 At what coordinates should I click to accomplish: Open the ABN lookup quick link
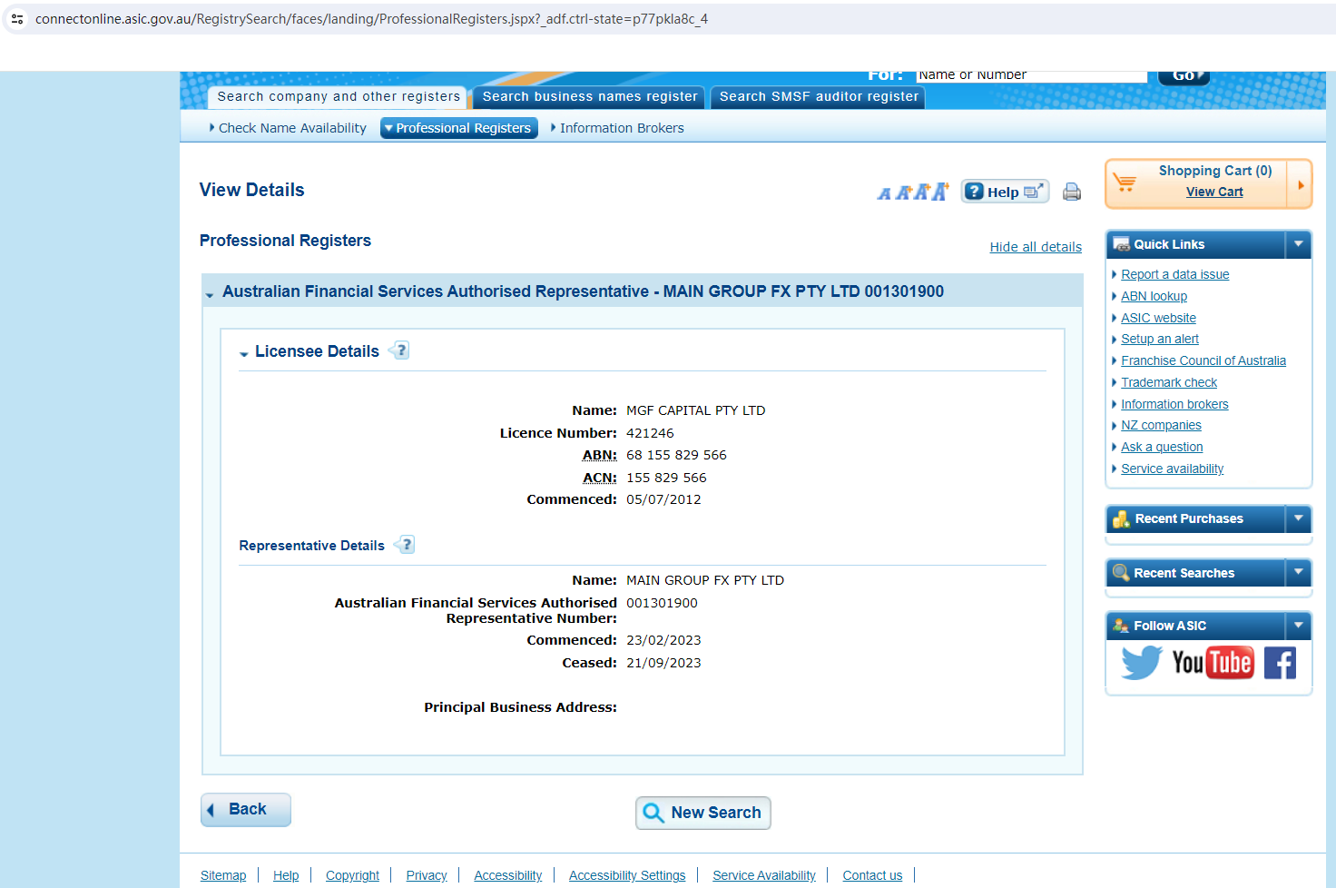pyautogui.click(x=1154, y=296)
